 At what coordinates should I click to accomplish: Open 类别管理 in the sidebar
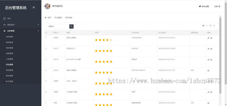tap(9, 42)
